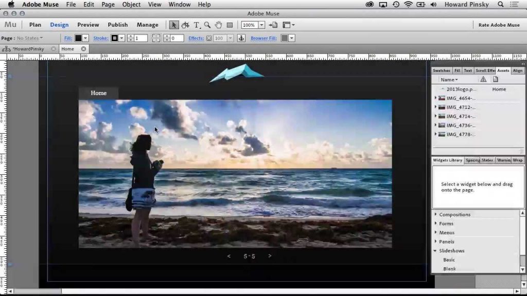Open the zoom level 100% dropdown
The width and height of the screenshot is (527, 296).
click(x=261, y=25)
